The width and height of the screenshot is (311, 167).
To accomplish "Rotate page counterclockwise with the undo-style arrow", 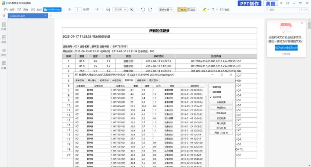I will pos(143,10).
